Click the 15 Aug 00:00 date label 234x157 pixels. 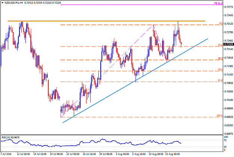pos(172,154)
